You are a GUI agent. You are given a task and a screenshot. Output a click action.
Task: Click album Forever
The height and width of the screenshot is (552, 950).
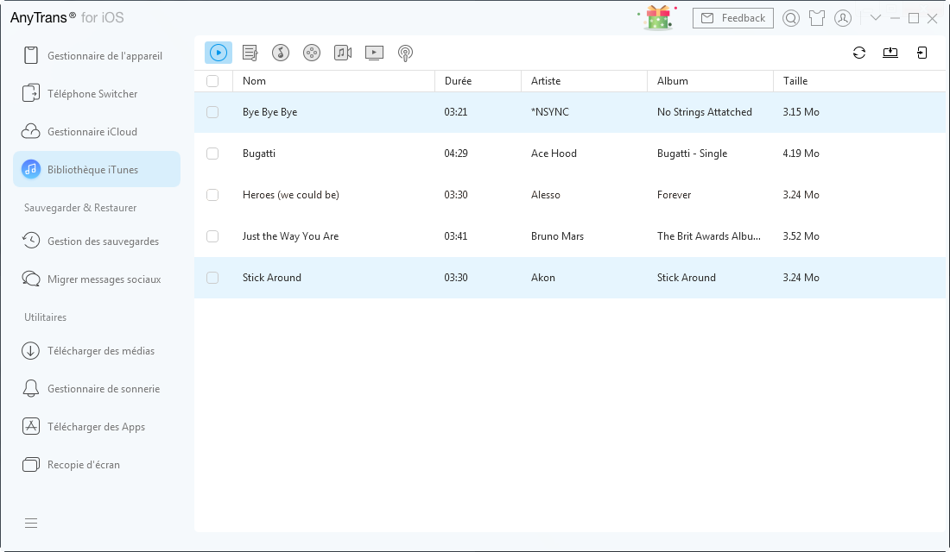point(674,195)
